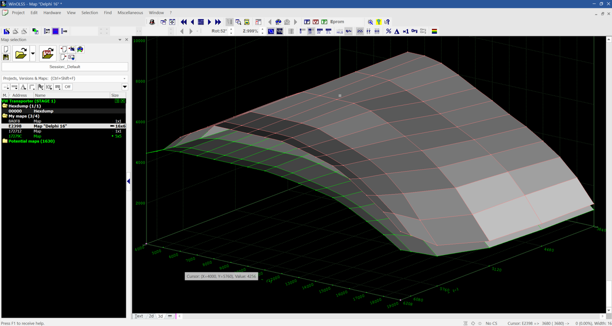Open the Hardware menu
Viewport: 612px width, 326px height.
[52, 13]
